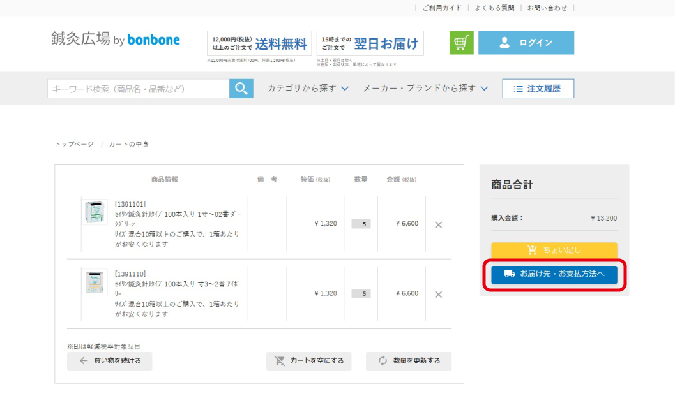Image resolution: width=675 pixels, height=417 pixels.
Task: Expand メーカー・ブランドから探す dropdown
Action: click(x=425, y=89)
